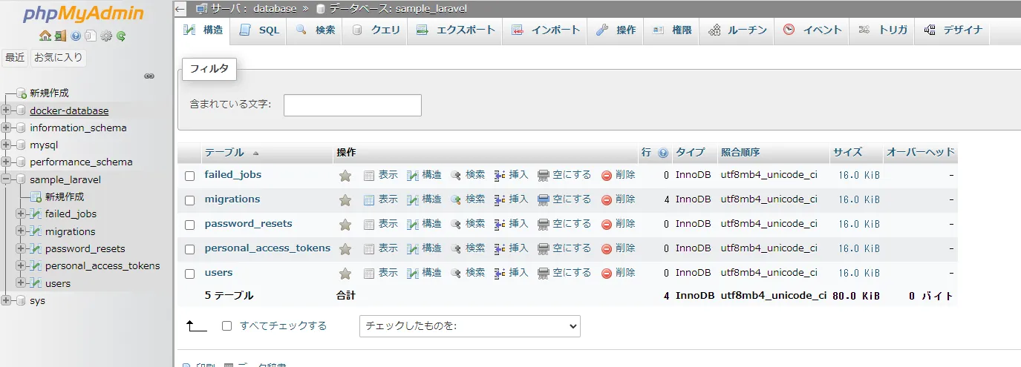Check the personal_access_tokens row checkbox
The width and height of the screenshot is (1021, 367).
[x=189, y=249]
